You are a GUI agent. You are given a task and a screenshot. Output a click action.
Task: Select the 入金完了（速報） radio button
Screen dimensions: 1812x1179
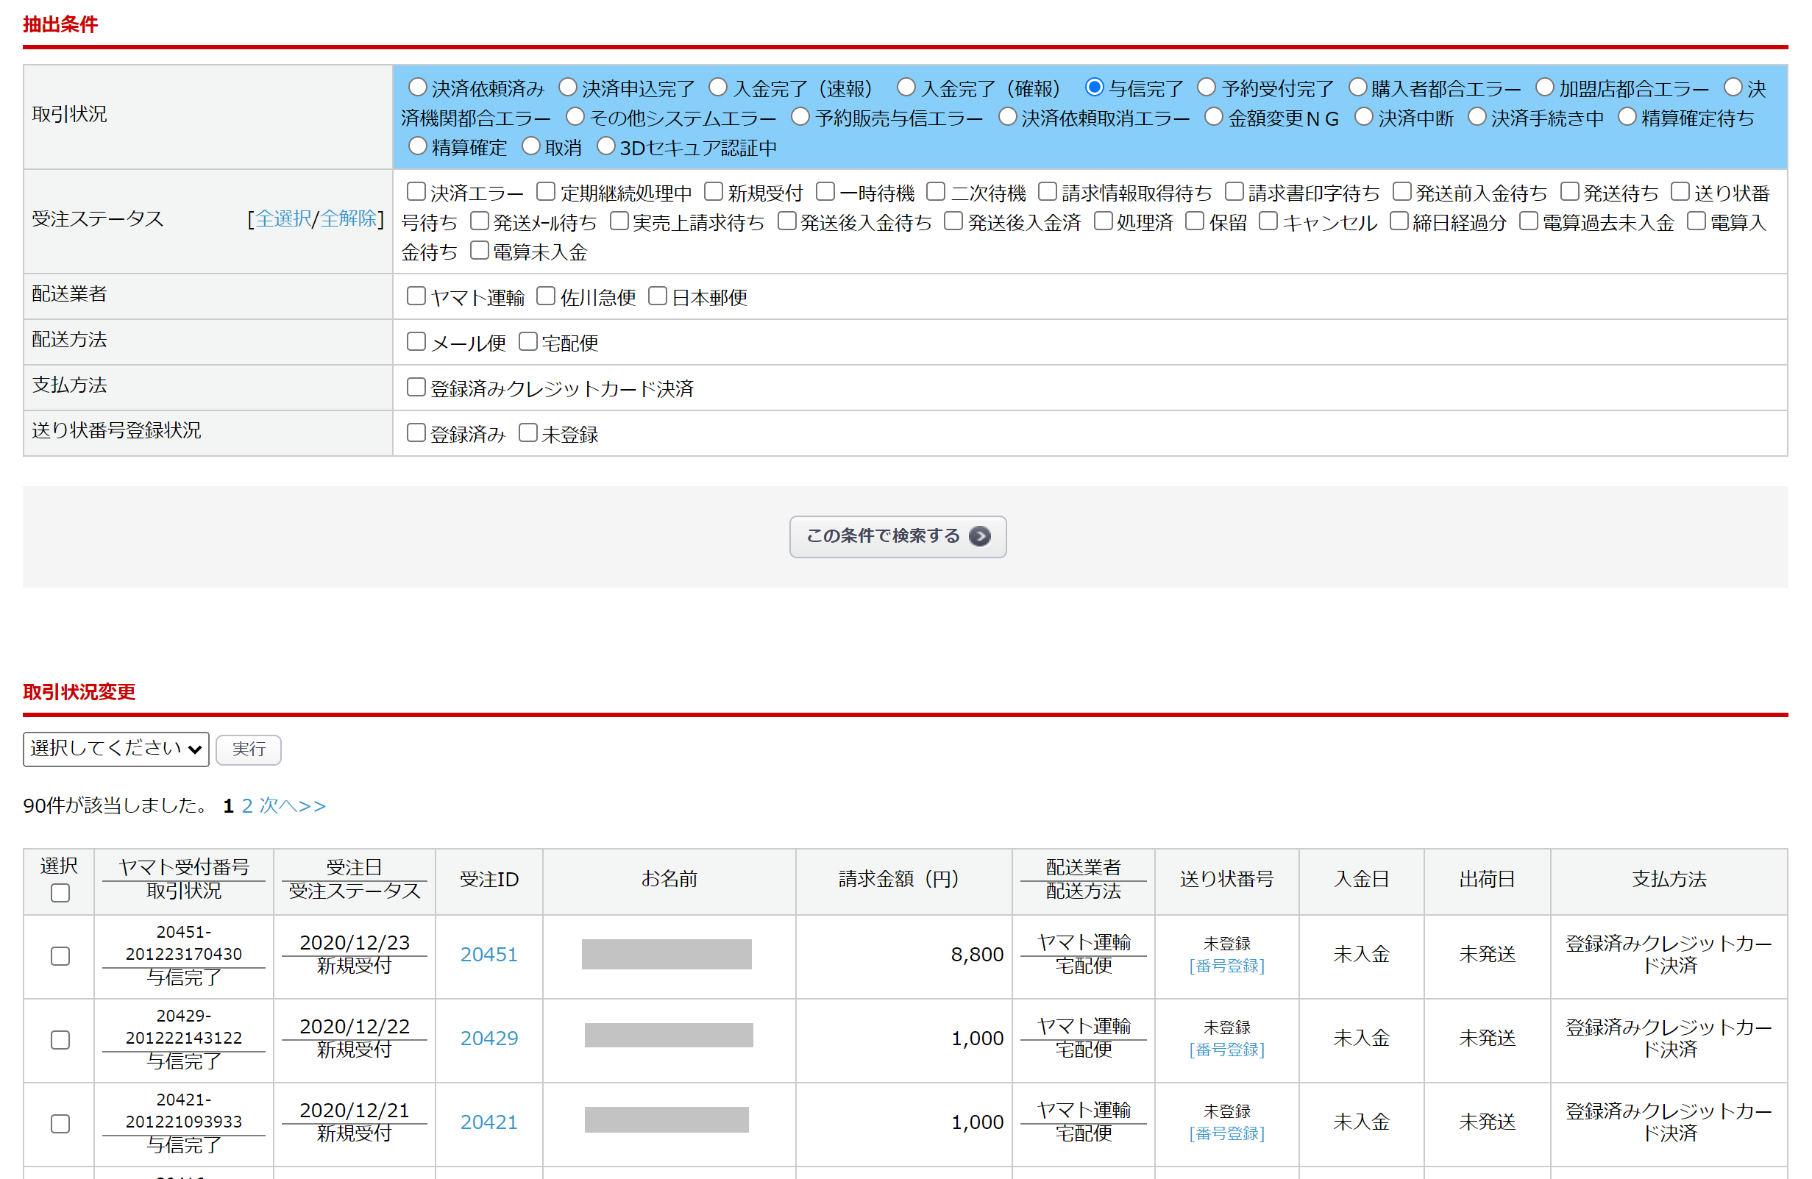pos(718,88)
